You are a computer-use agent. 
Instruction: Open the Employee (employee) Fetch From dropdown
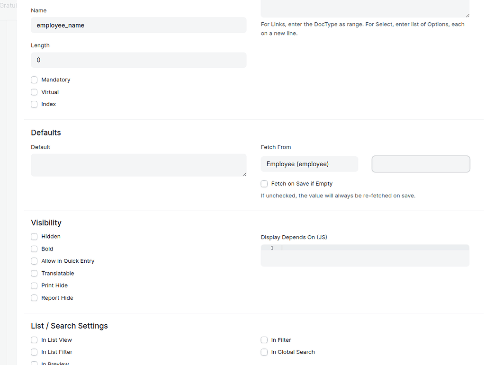click(309, 164)
